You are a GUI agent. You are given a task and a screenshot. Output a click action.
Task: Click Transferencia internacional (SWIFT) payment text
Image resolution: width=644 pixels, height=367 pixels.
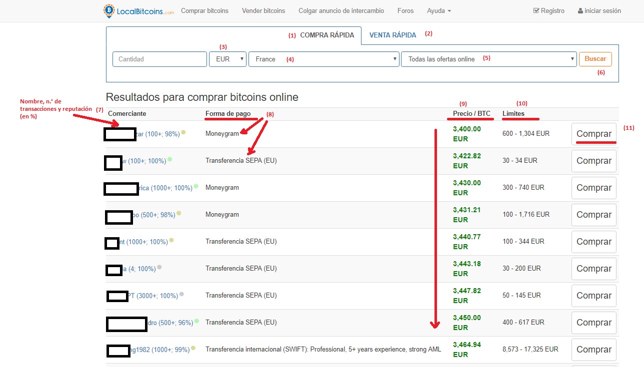click(x=323, y=350)
